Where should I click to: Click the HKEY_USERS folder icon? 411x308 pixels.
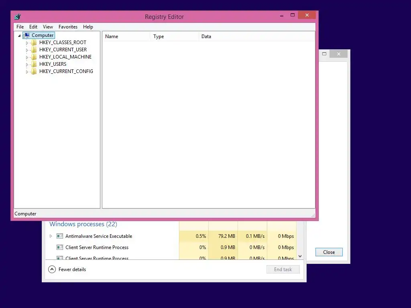click(34, 64)
